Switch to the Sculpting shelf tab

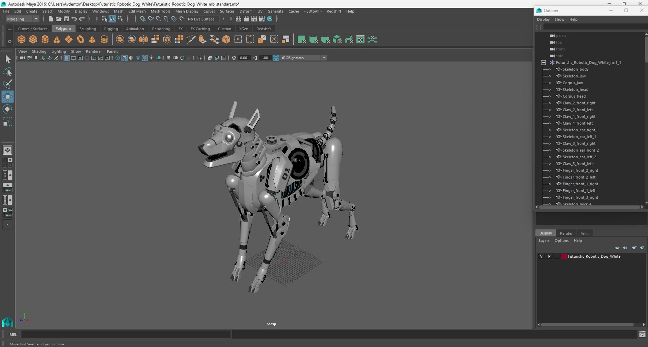[88, 29]
